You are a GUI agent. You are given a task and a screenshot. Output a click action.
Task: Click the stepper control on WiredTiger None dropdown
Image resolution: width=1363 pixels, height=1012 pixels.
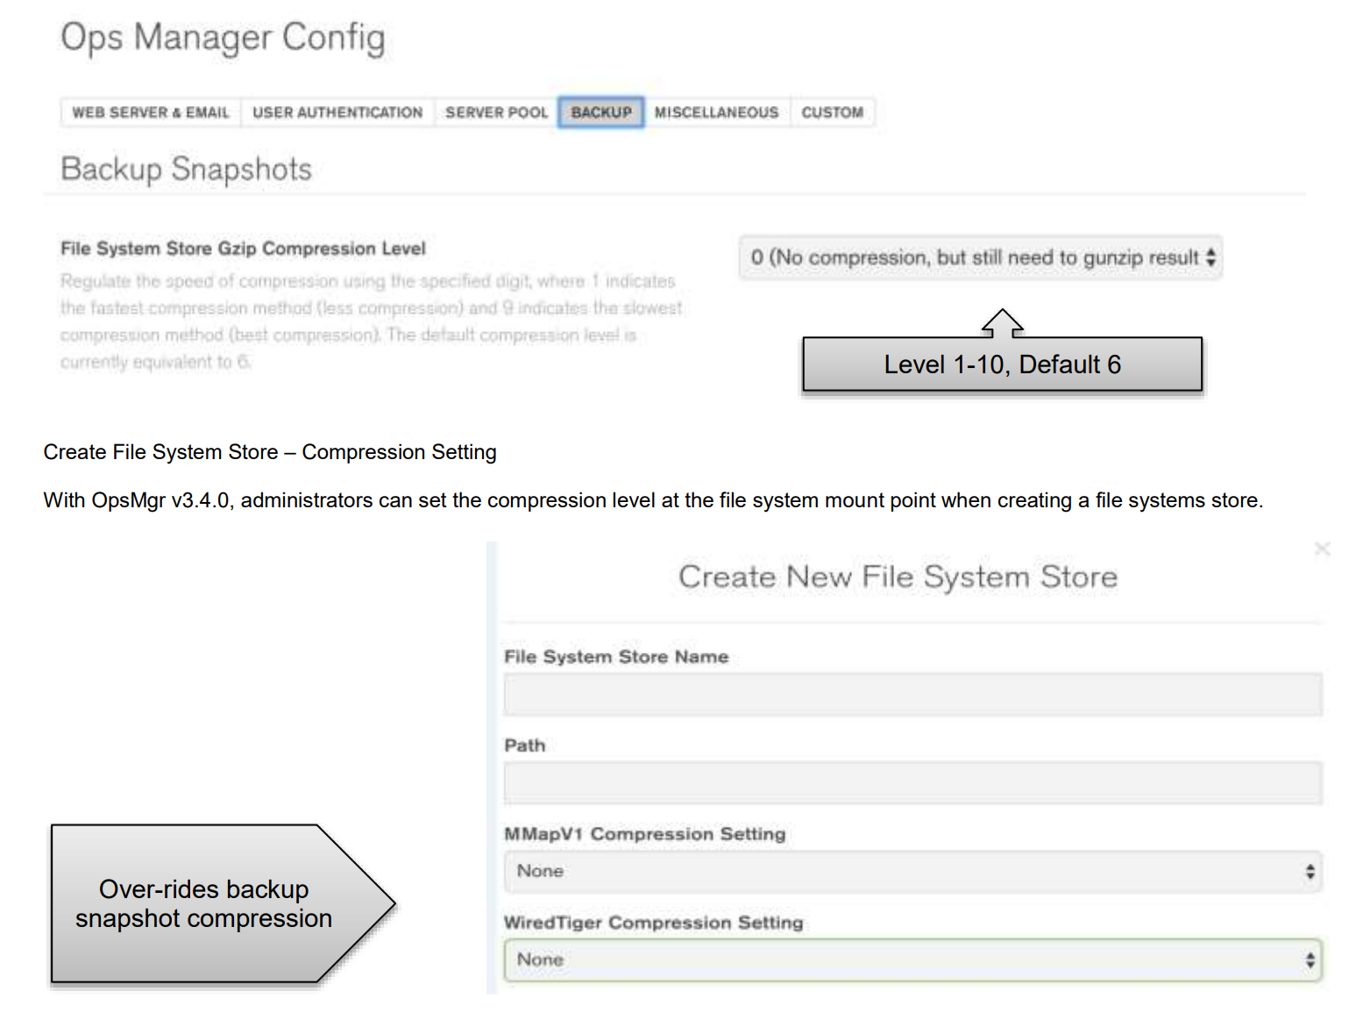pyautogui.click(x=1310, y=959)
